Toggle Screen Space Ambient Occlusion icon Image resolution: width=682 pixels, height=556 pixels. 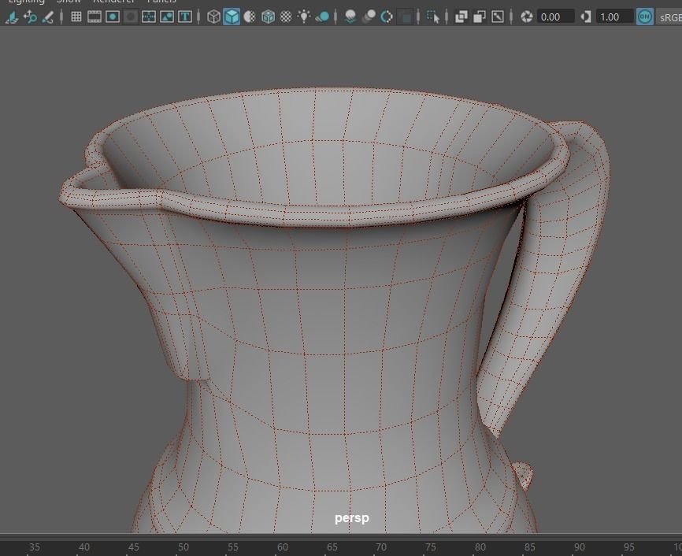(x=350, y=17)
